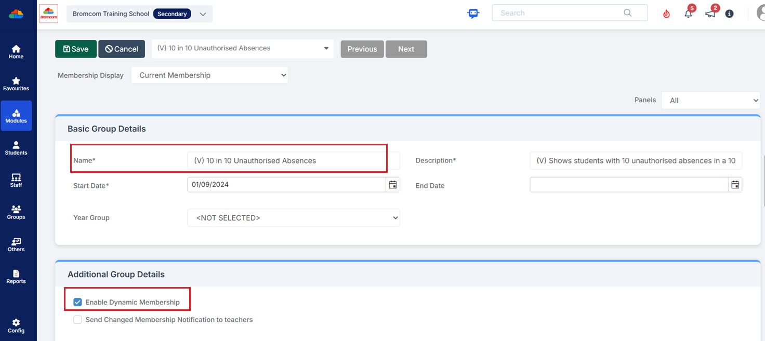Viewport: 765px width, 341px height.
Task: Click the Save button
Action: [x=76, y=49]
